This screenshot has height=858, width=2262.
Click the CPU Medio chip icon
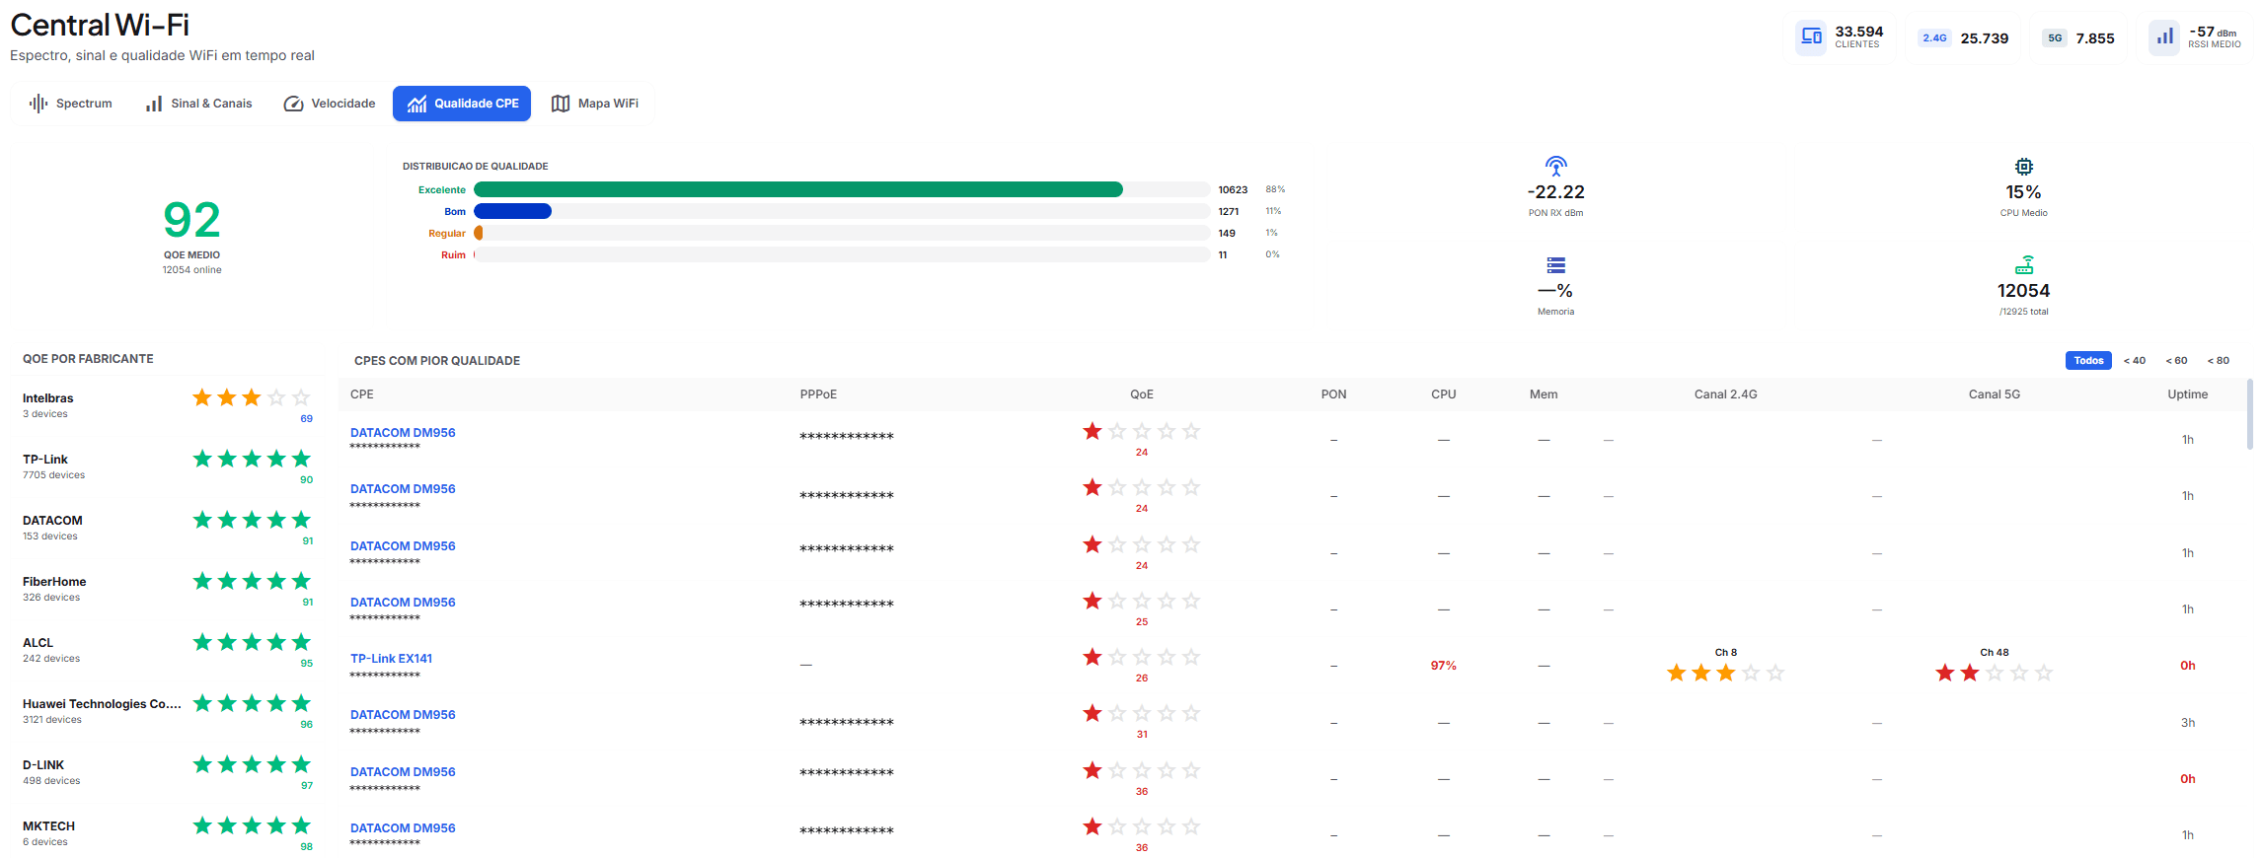pyautogui.click(x=2024, y=167)
